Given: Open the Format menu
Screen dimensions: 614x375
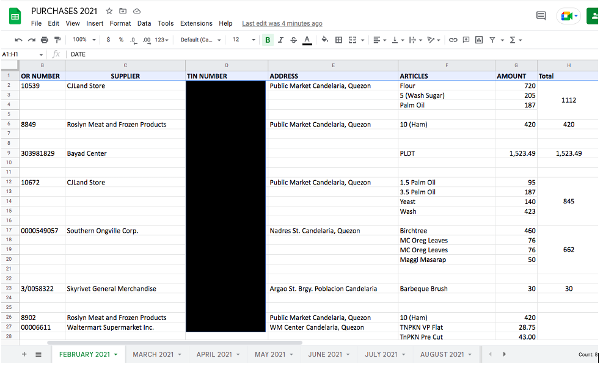Looking at the screenshot, I should pyautogui.click(x=120, y=23).
